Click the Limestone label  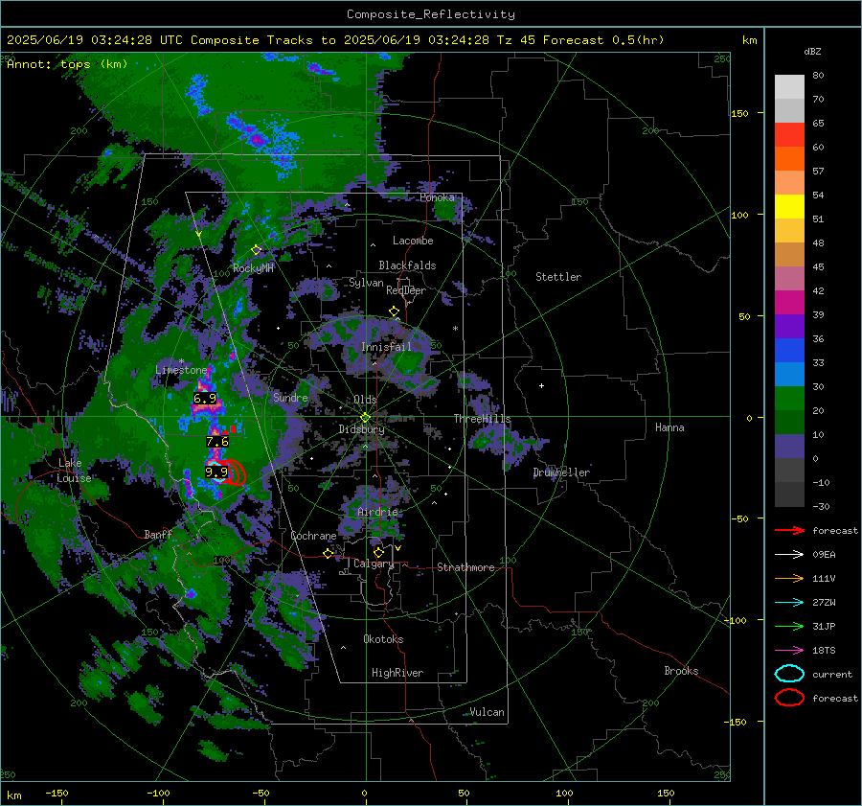pos(181,370)
